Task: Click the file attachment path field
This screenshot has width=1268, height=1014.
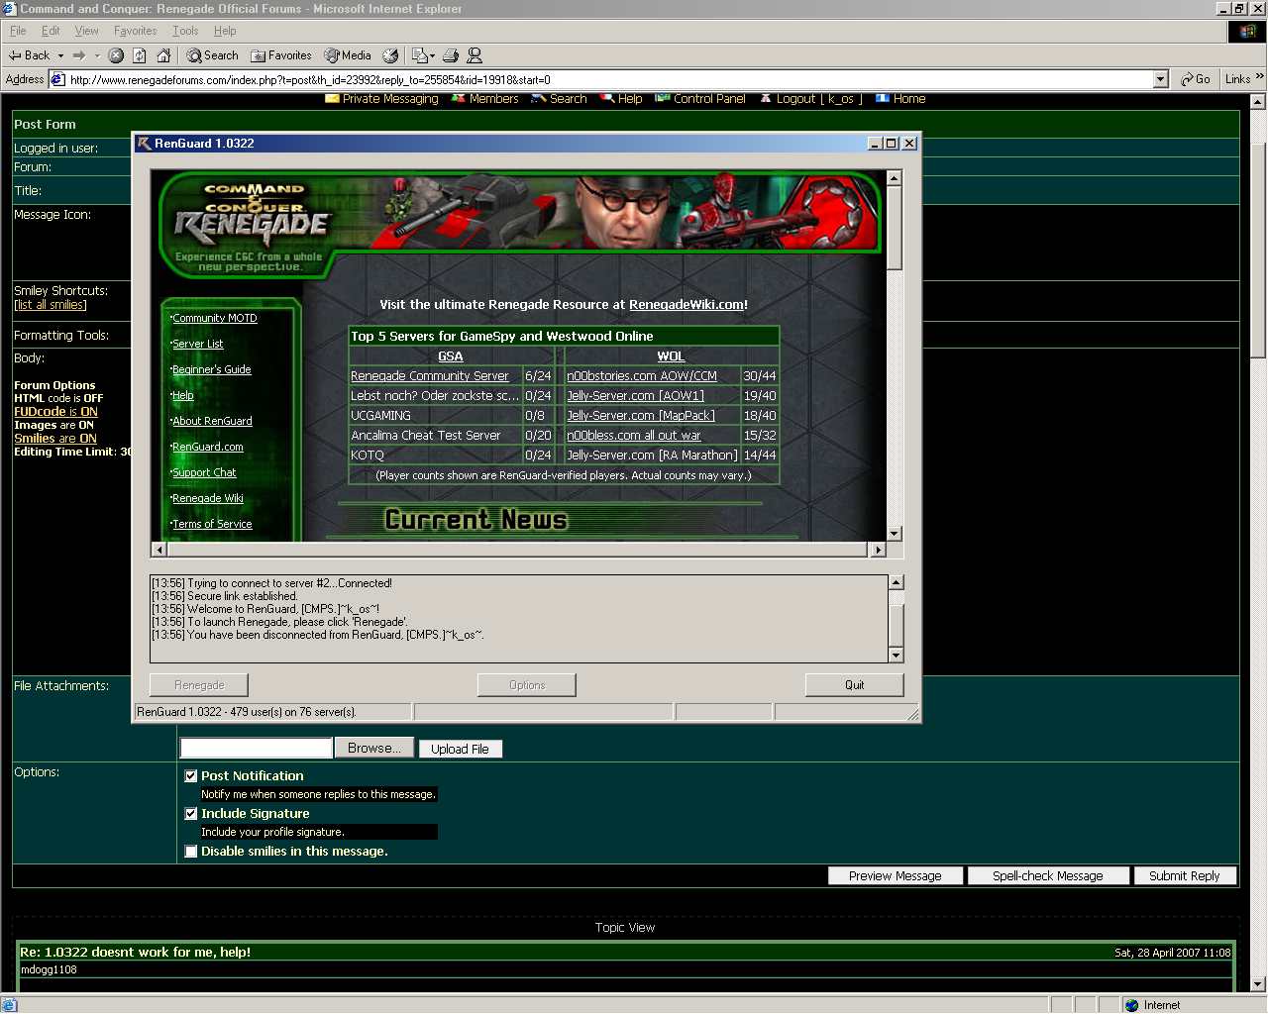Action: click(x=256, y=749)
